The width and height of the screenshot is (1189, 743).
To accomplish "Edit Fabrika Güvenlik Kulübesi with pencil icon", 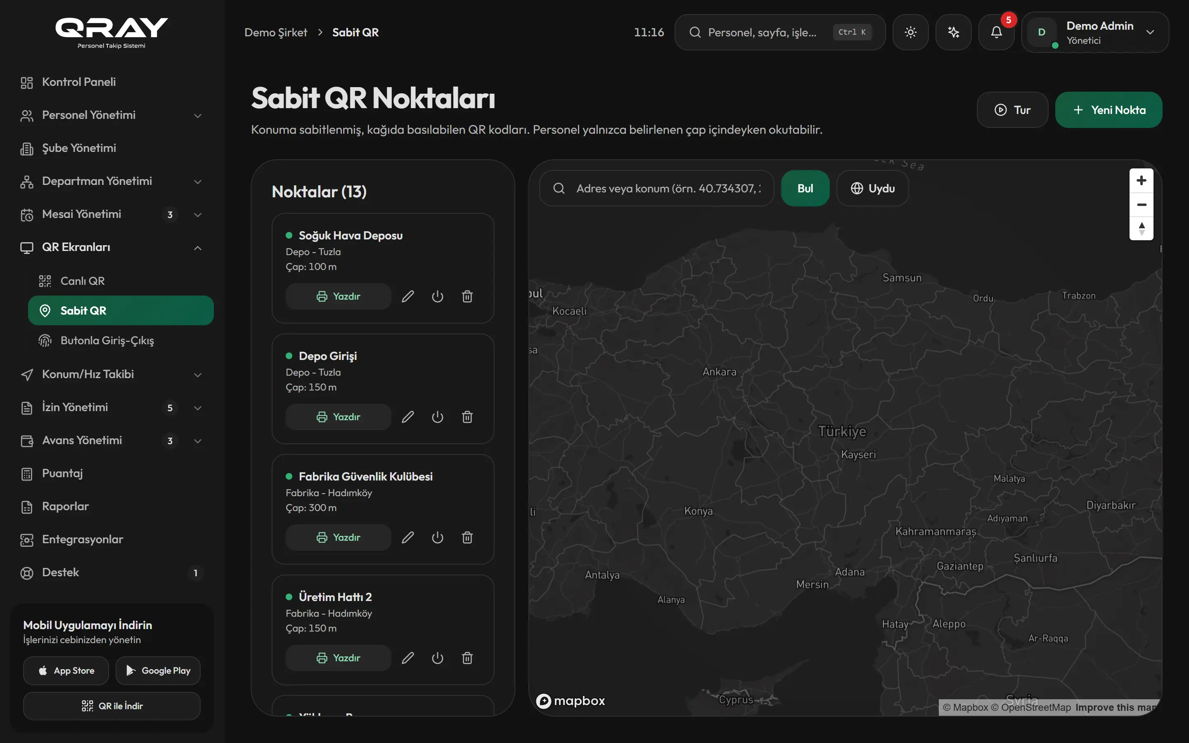I will click(408, 537).
